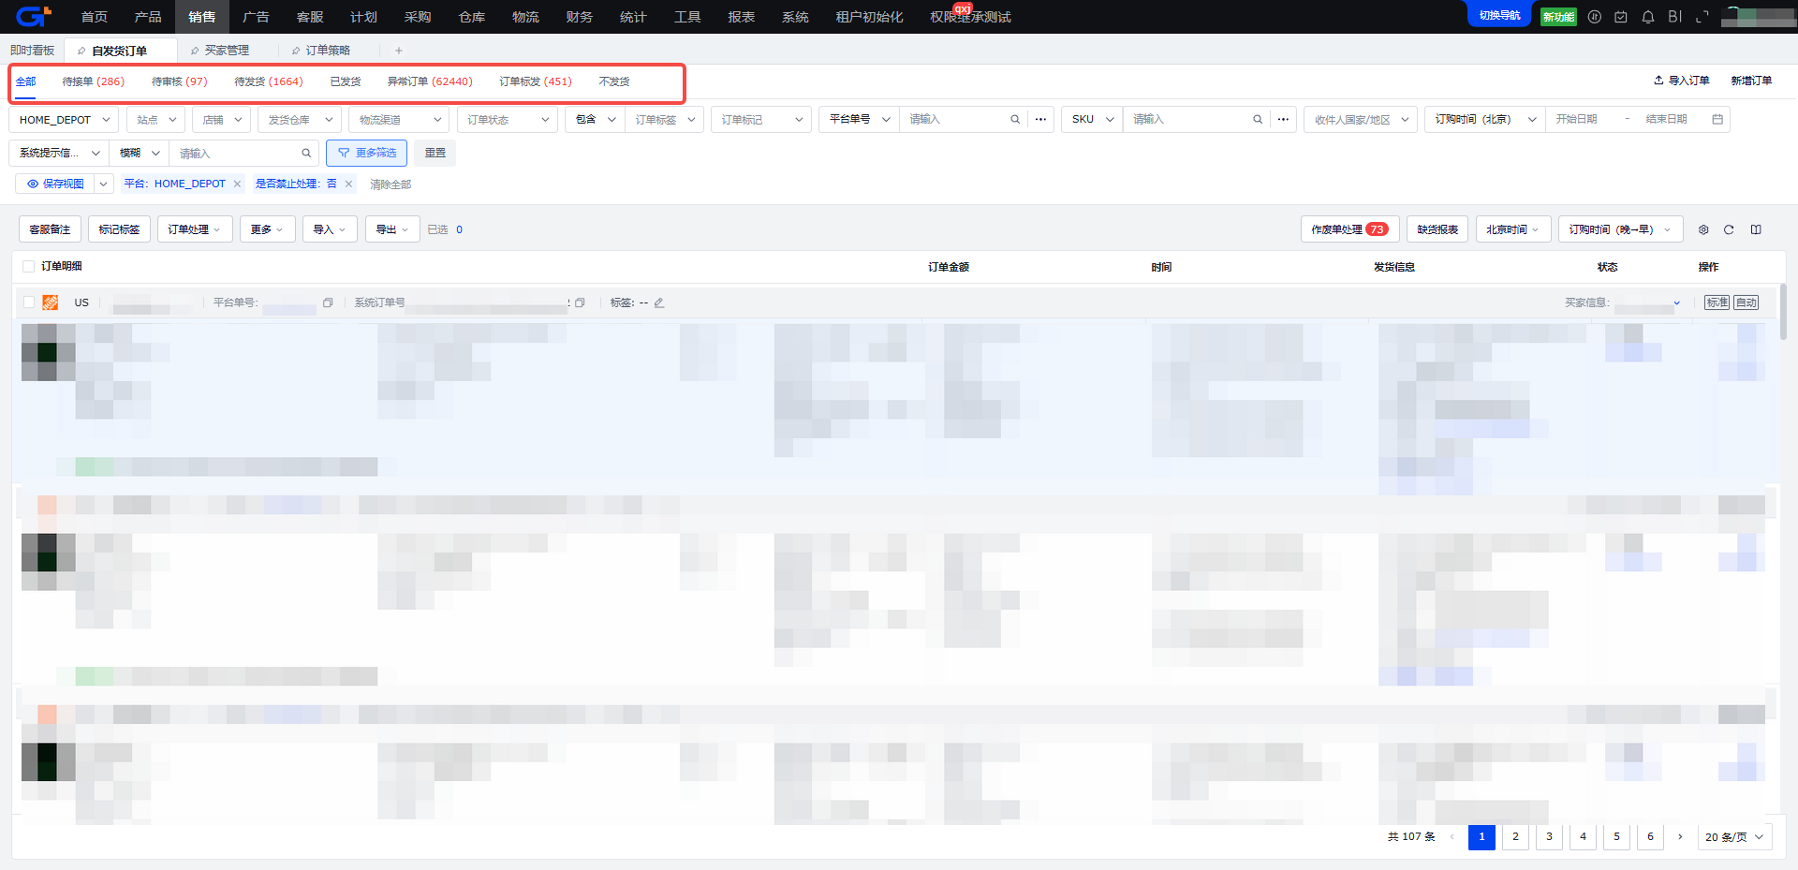Copy the 系统订单号 of the US order

(580, 302)
